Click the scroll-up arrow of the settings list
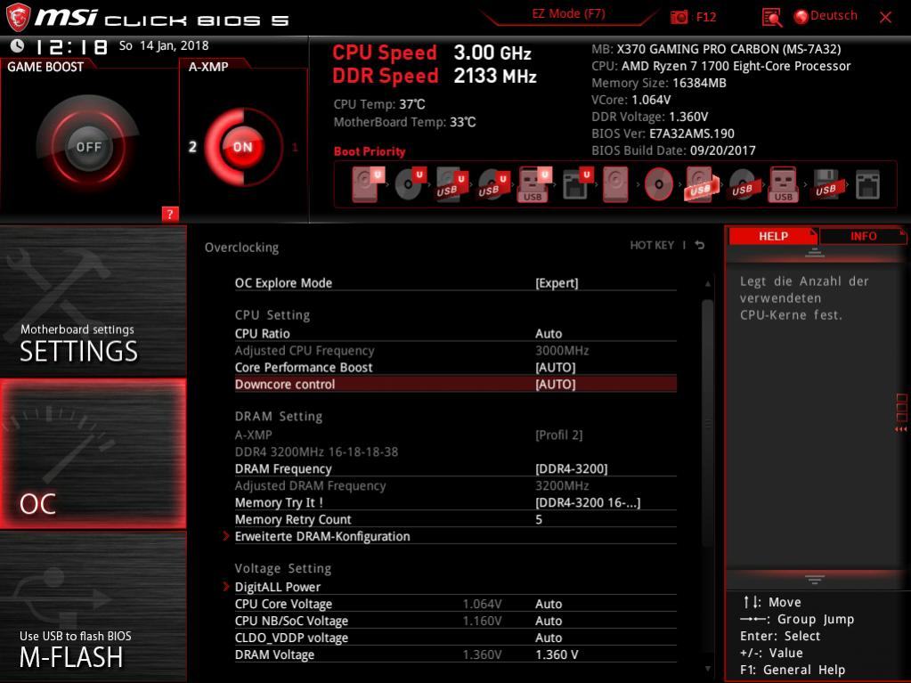The height and width of the screenshot is (683, 911). [x=708, y=284]
